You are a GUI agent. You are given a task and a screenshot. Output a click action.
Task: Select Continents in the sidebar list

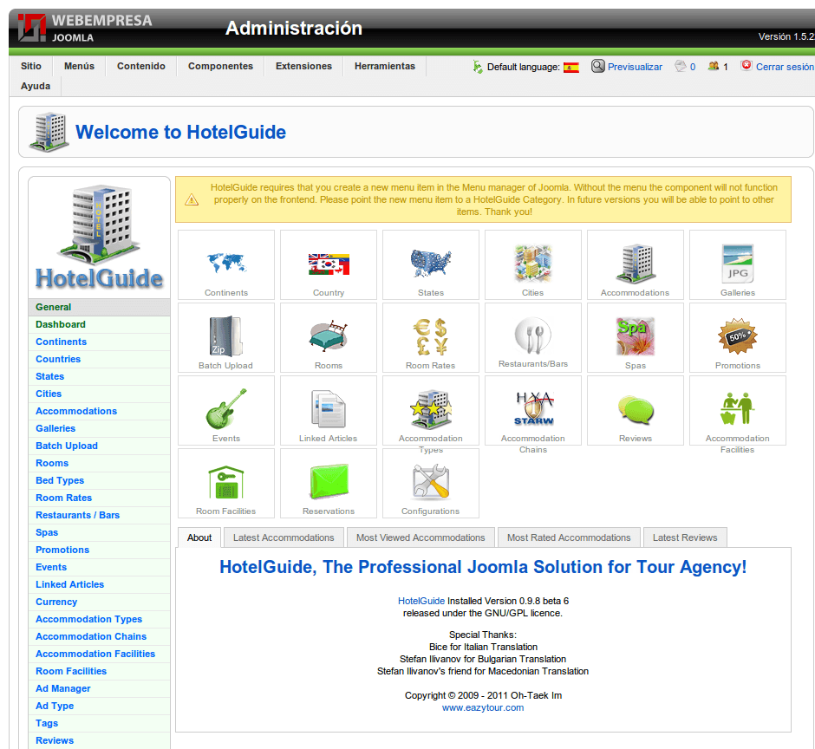[100, 342]
